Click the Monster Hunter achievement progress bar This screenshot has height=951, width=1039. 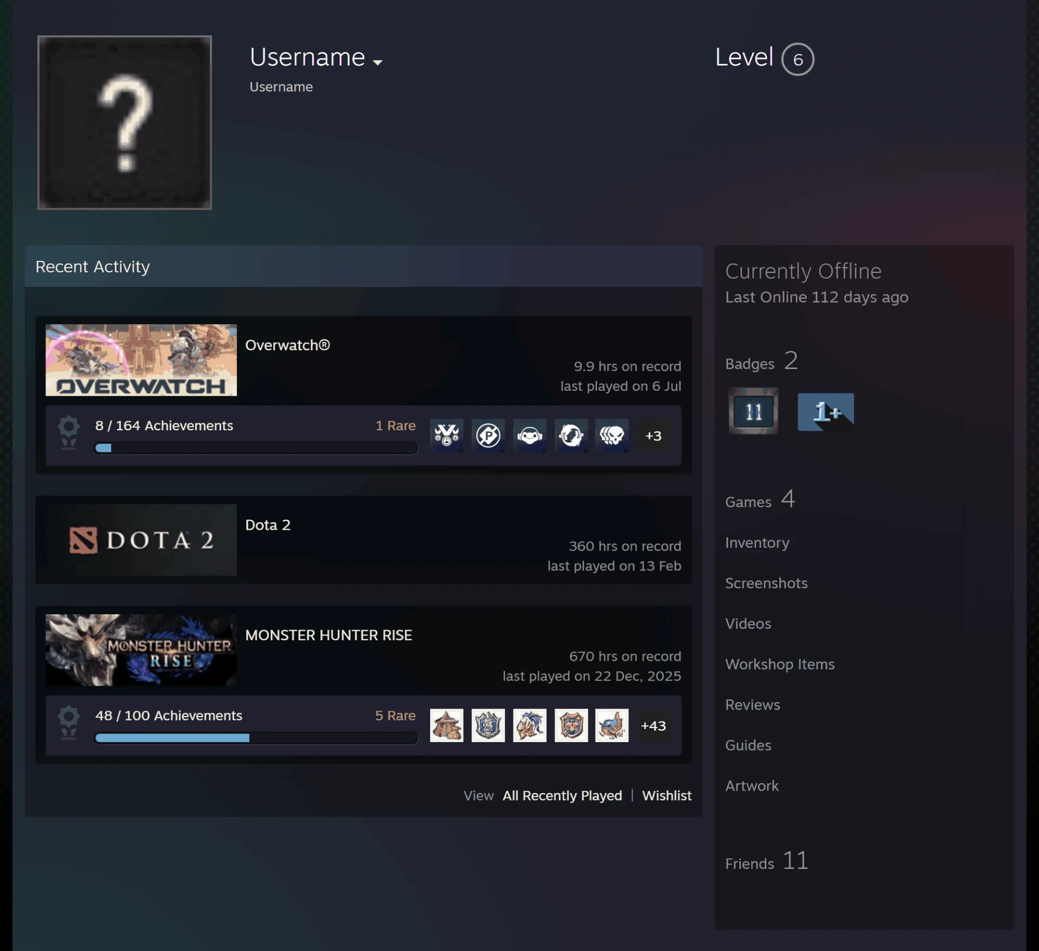256,738
